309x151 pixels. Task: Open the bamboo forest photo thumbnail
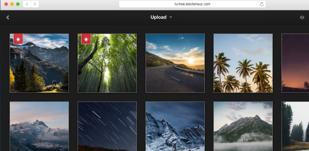click(107, 63)
